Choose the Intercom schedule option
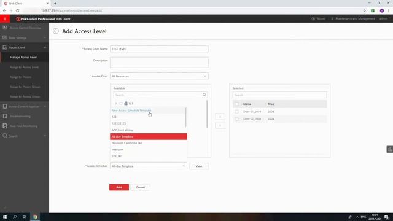This screenshot has width=393, height=221. coord(149,150)
